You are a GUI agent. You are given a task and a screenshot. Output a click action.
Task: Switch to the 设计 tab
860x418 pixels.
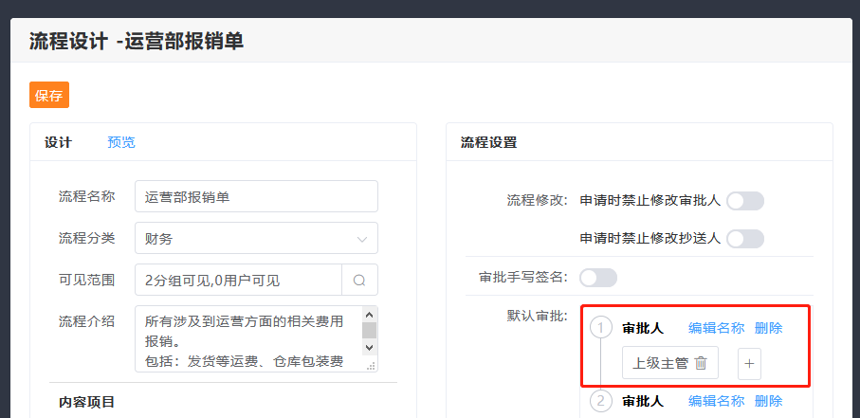pyautogui.click(x=58, y=142)
